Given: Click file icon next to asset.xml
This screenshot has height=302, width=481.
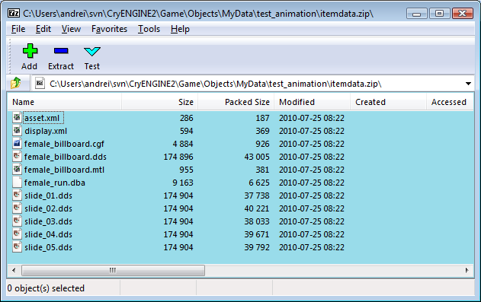Looking at the screenshot, I should tap(18, 117).
